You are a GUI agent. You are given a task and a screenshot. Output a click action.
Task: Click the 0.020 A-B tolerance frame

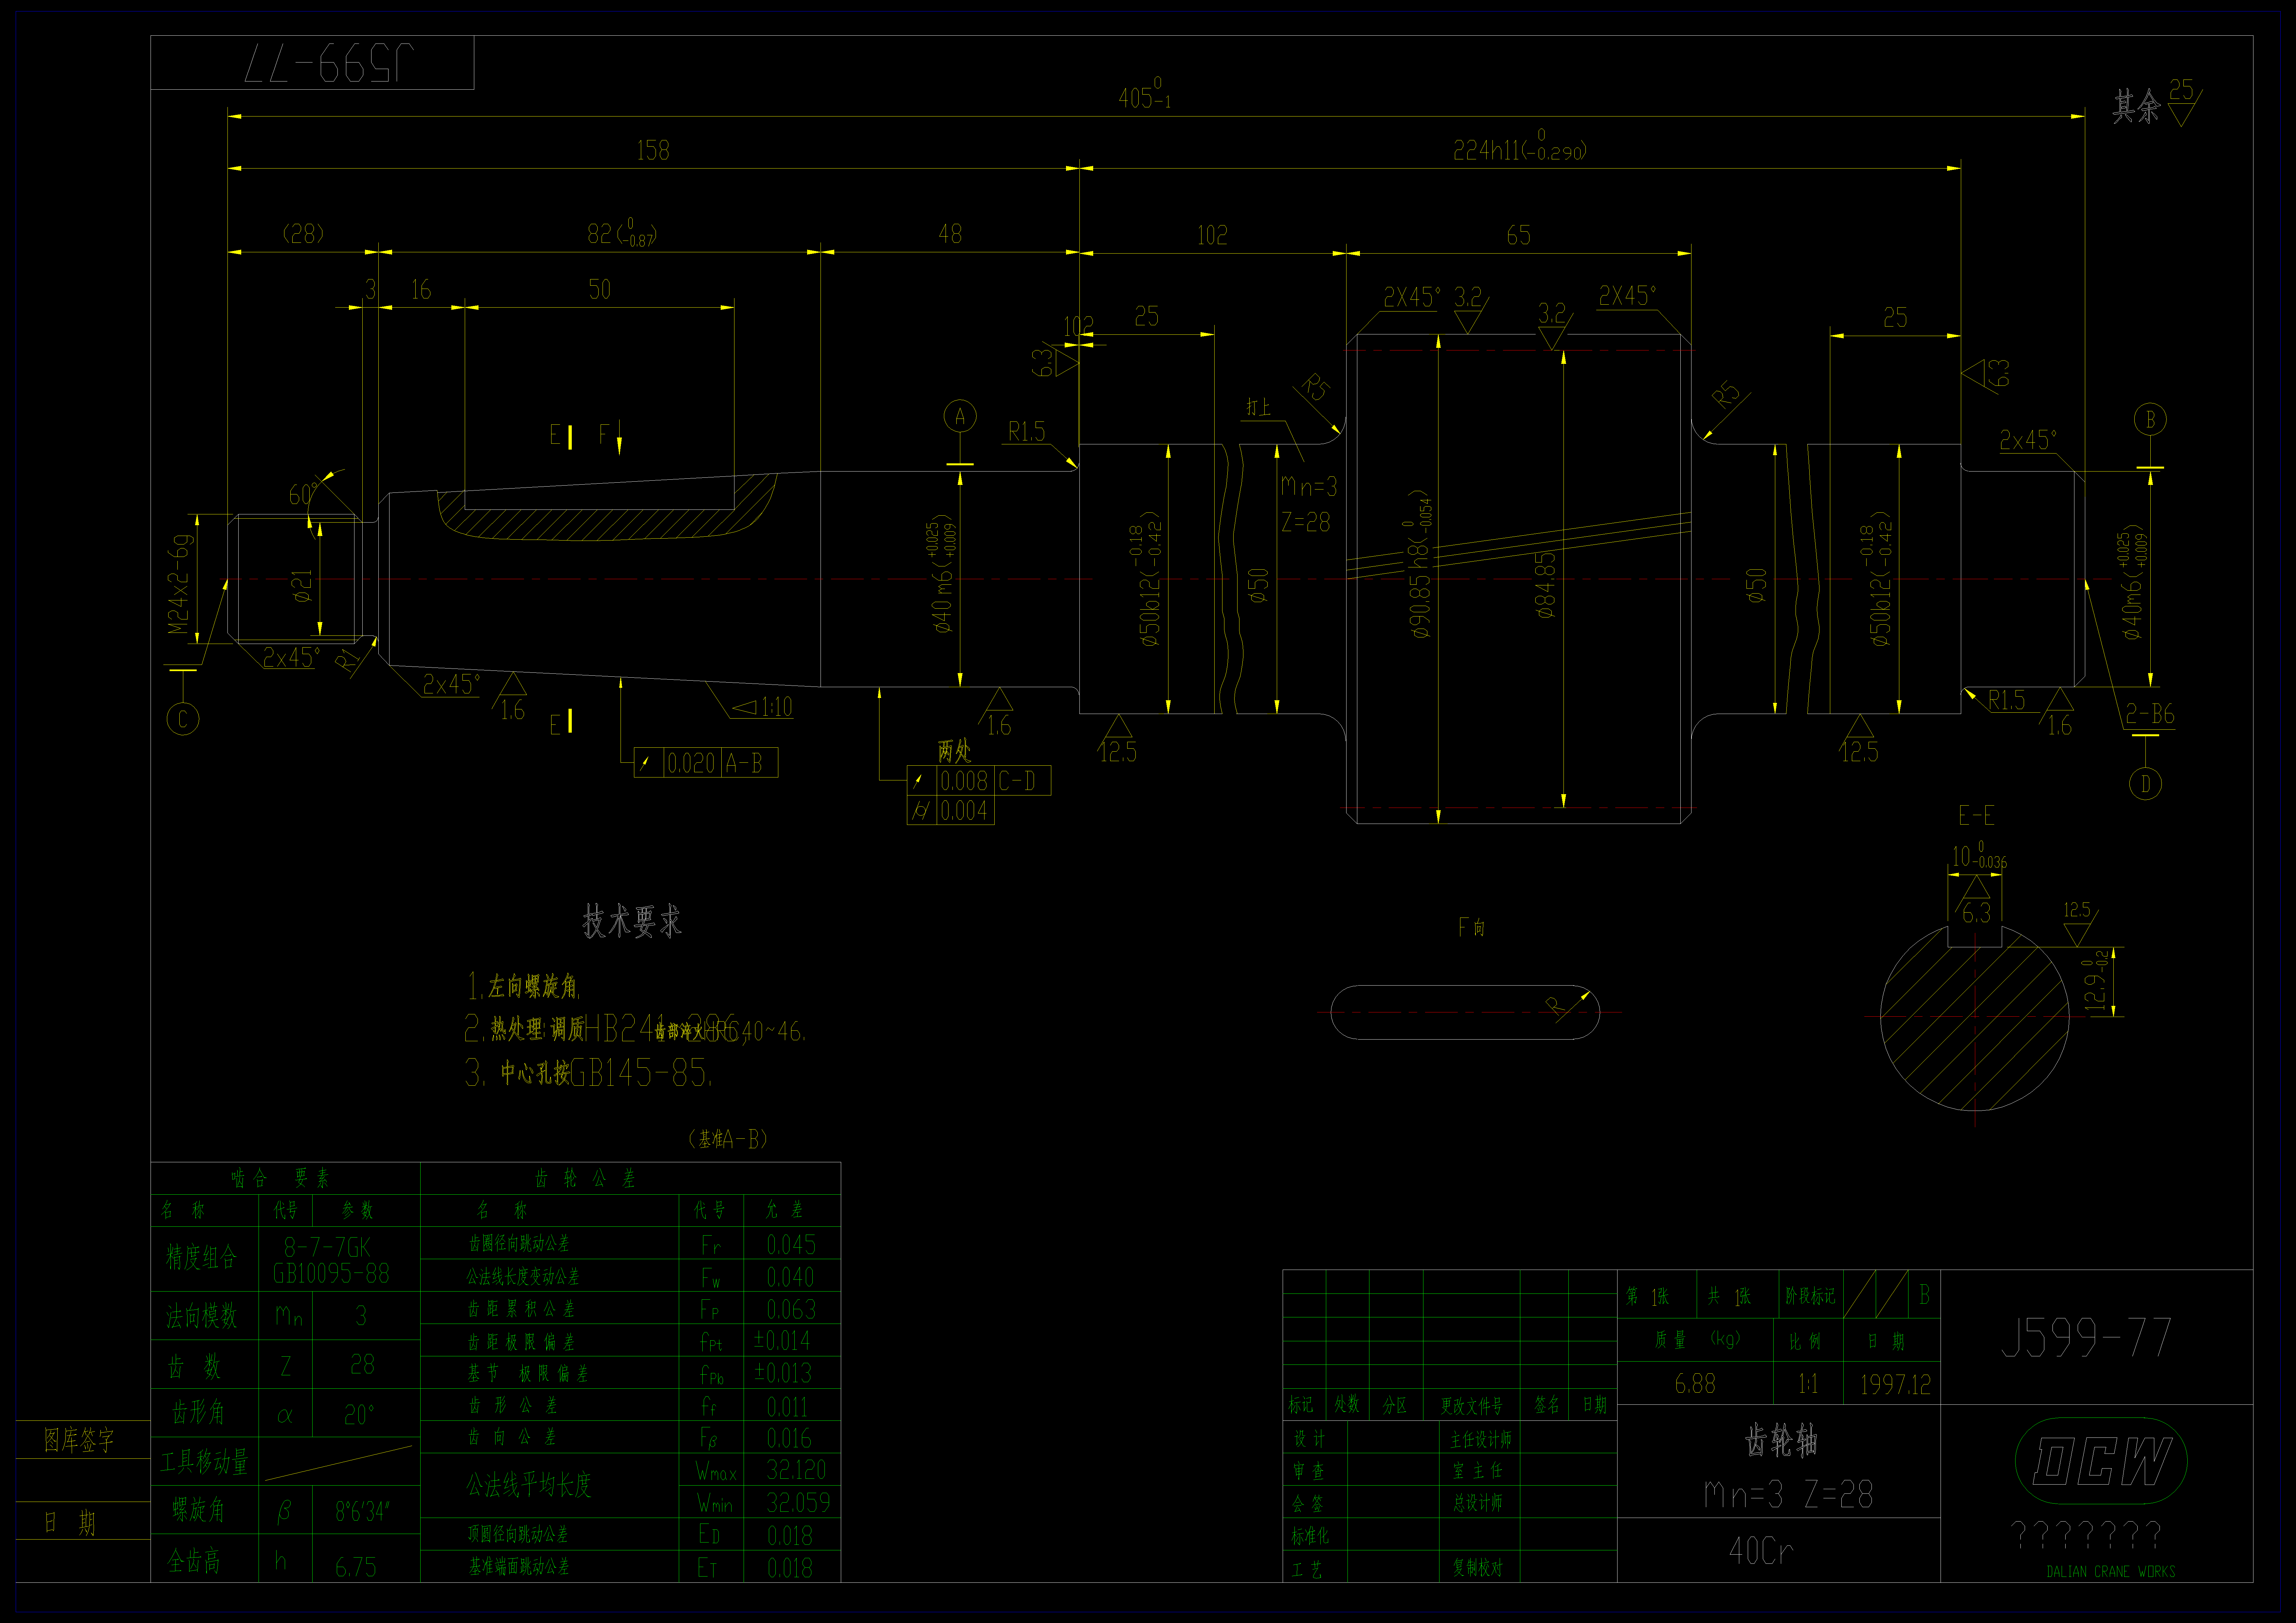click(706, 763)
